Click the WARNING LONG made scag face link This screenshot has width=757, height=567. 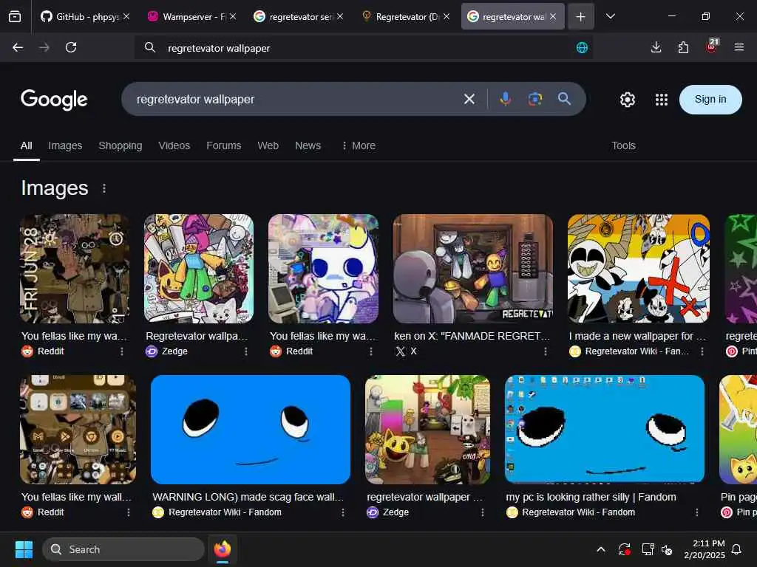pos(248,497)
